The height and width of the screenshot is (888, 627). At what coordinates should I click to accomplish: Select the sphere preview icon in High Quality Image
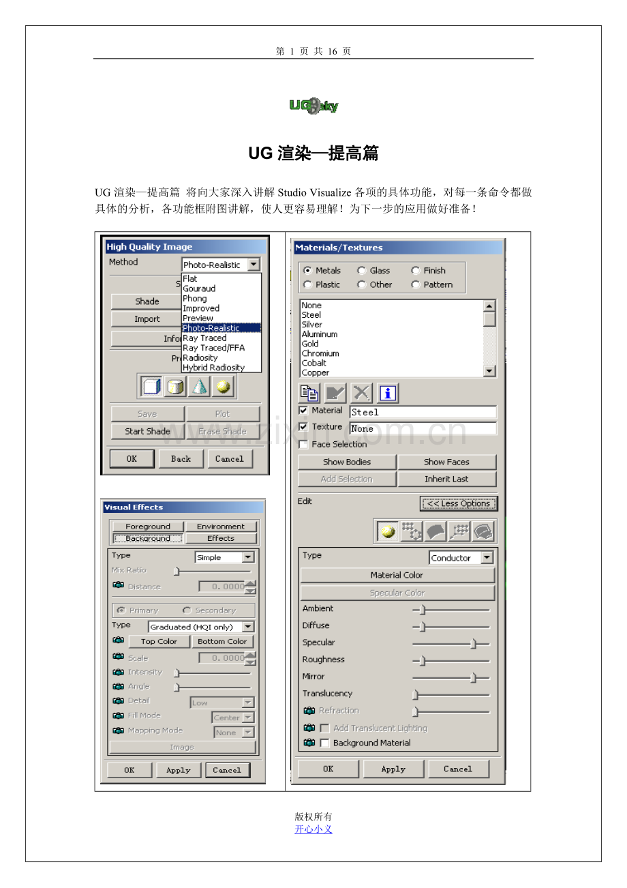(223, 387)
